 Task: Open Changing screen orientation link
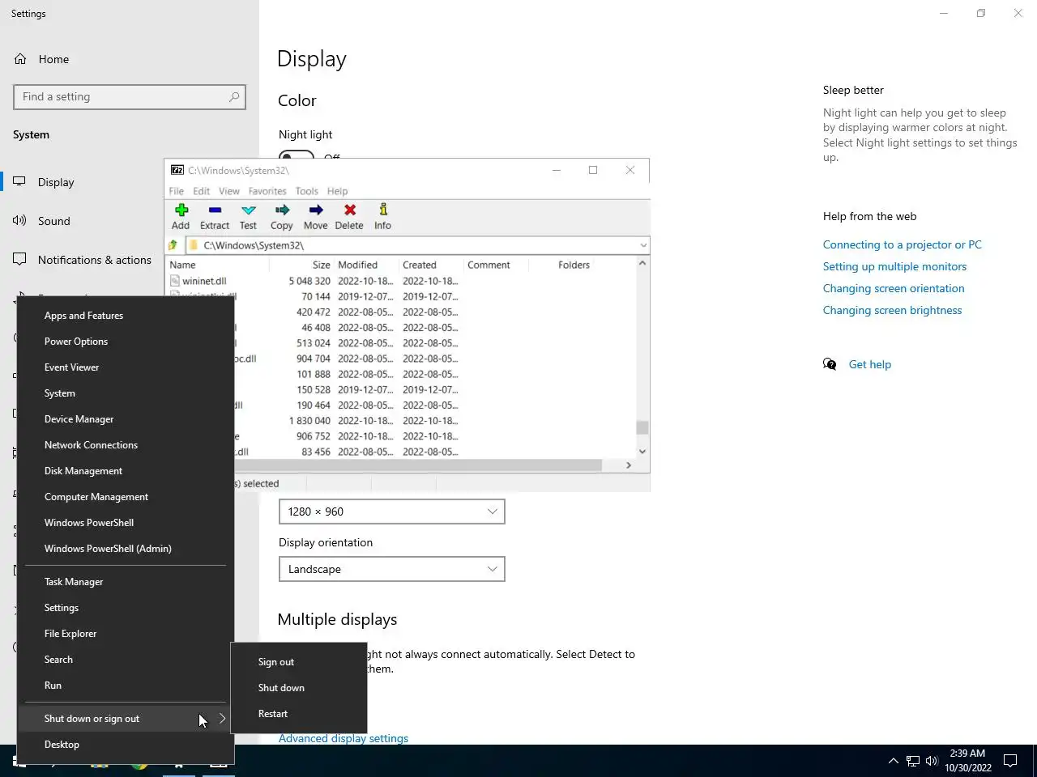pos(894,288)
